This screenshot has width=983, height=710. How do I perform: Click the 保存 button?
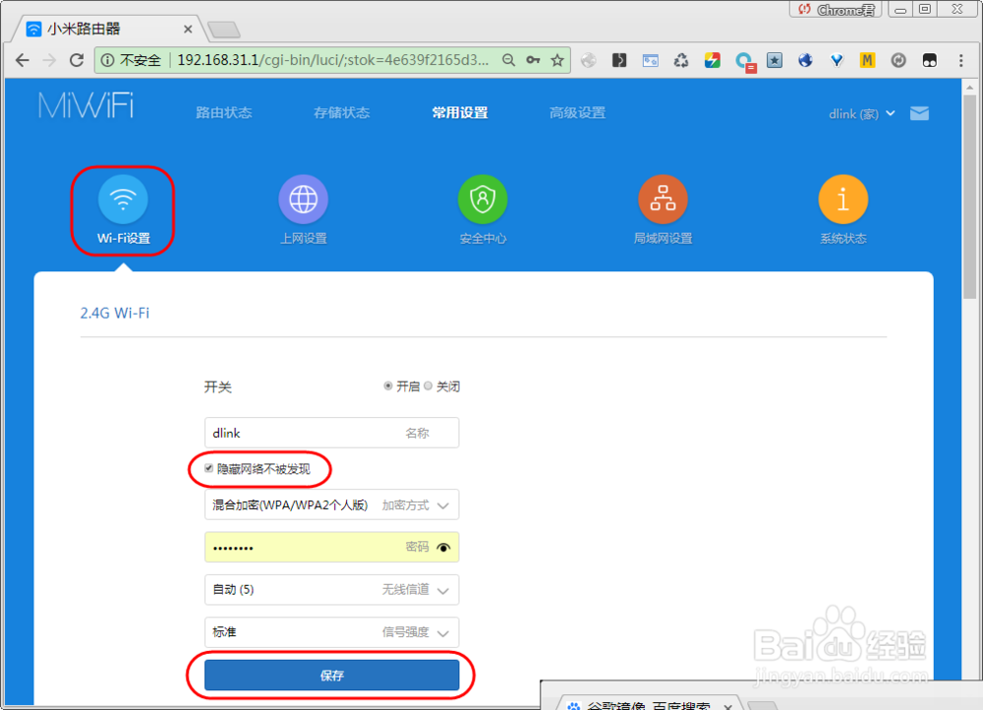click(x=331, y=675)
